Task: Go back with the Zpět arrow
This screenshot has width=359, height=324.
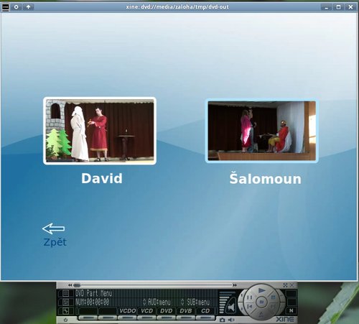Action: pos(53,228)
